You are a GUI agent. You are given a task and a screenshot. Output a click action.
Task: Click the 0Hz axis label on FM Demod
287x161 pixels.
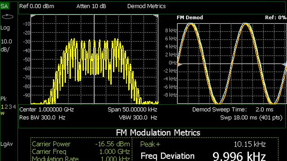tap(173, 63)
